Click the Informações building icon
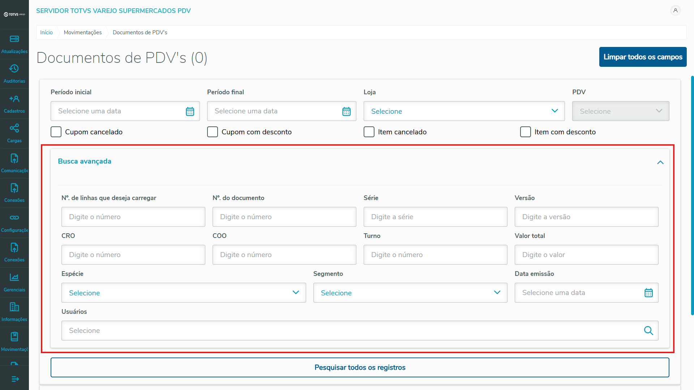The width and height of the screenshot is (694, 390). point(14,307)
